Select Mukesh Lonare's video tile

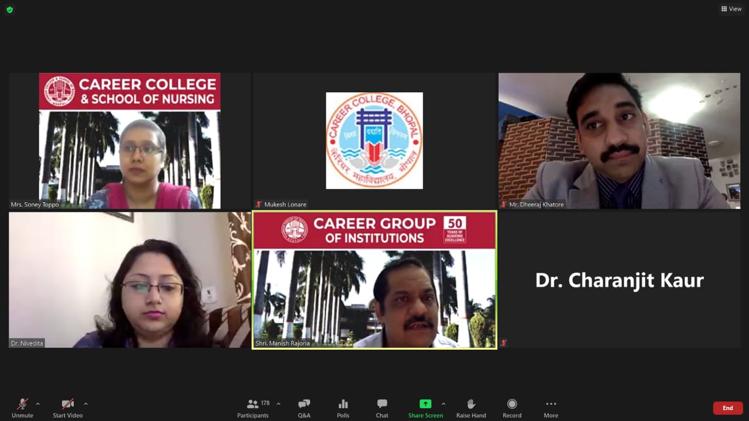coord(374,141)
